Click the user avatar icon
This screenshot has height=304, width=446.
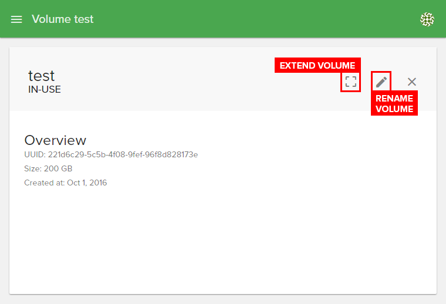coord(427,19)
